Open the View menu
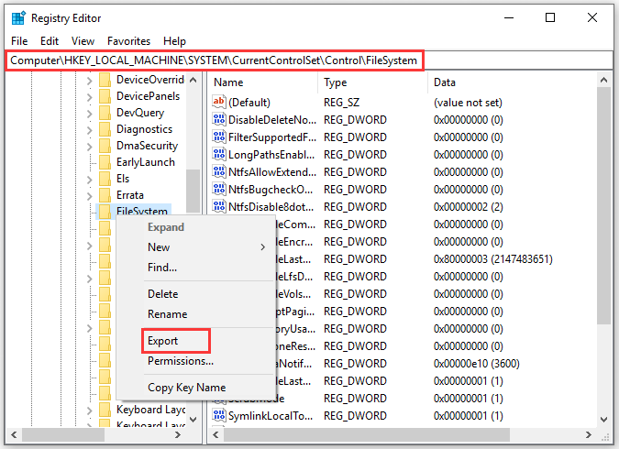 tap(83, 41)
